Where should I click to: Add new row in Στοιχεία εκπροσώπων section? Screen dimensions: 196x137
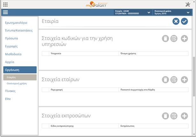point(184,116)
